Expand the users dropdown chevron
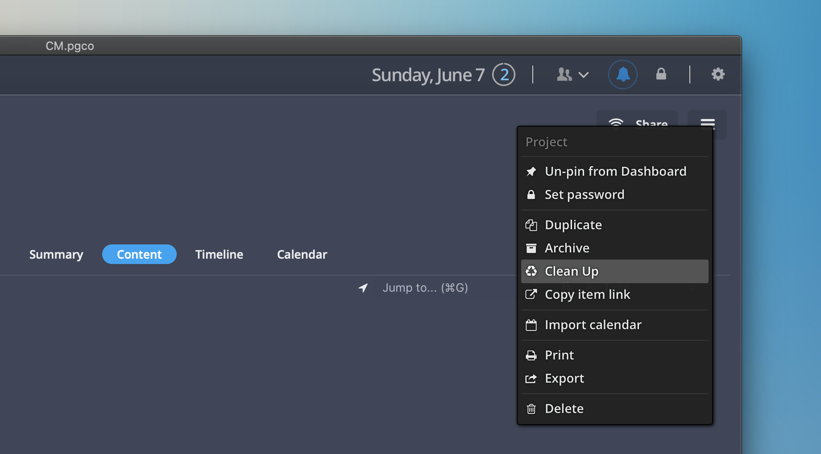Viewport: 821px width, 454px height. [583, 75]
